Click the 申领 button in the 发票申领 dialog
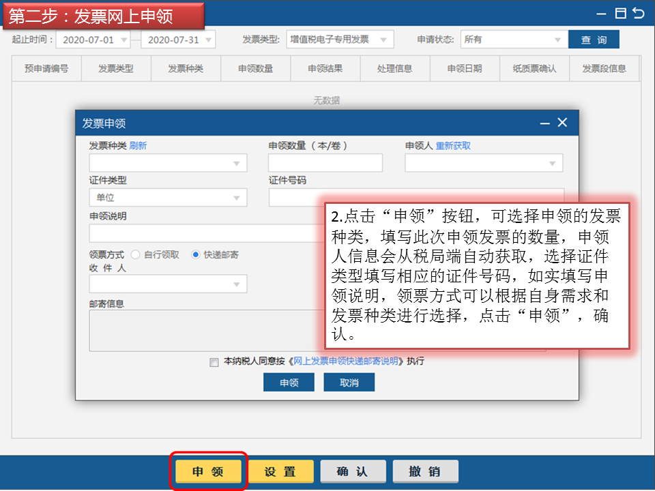The image size is (655, 491). tap(289, 383)
